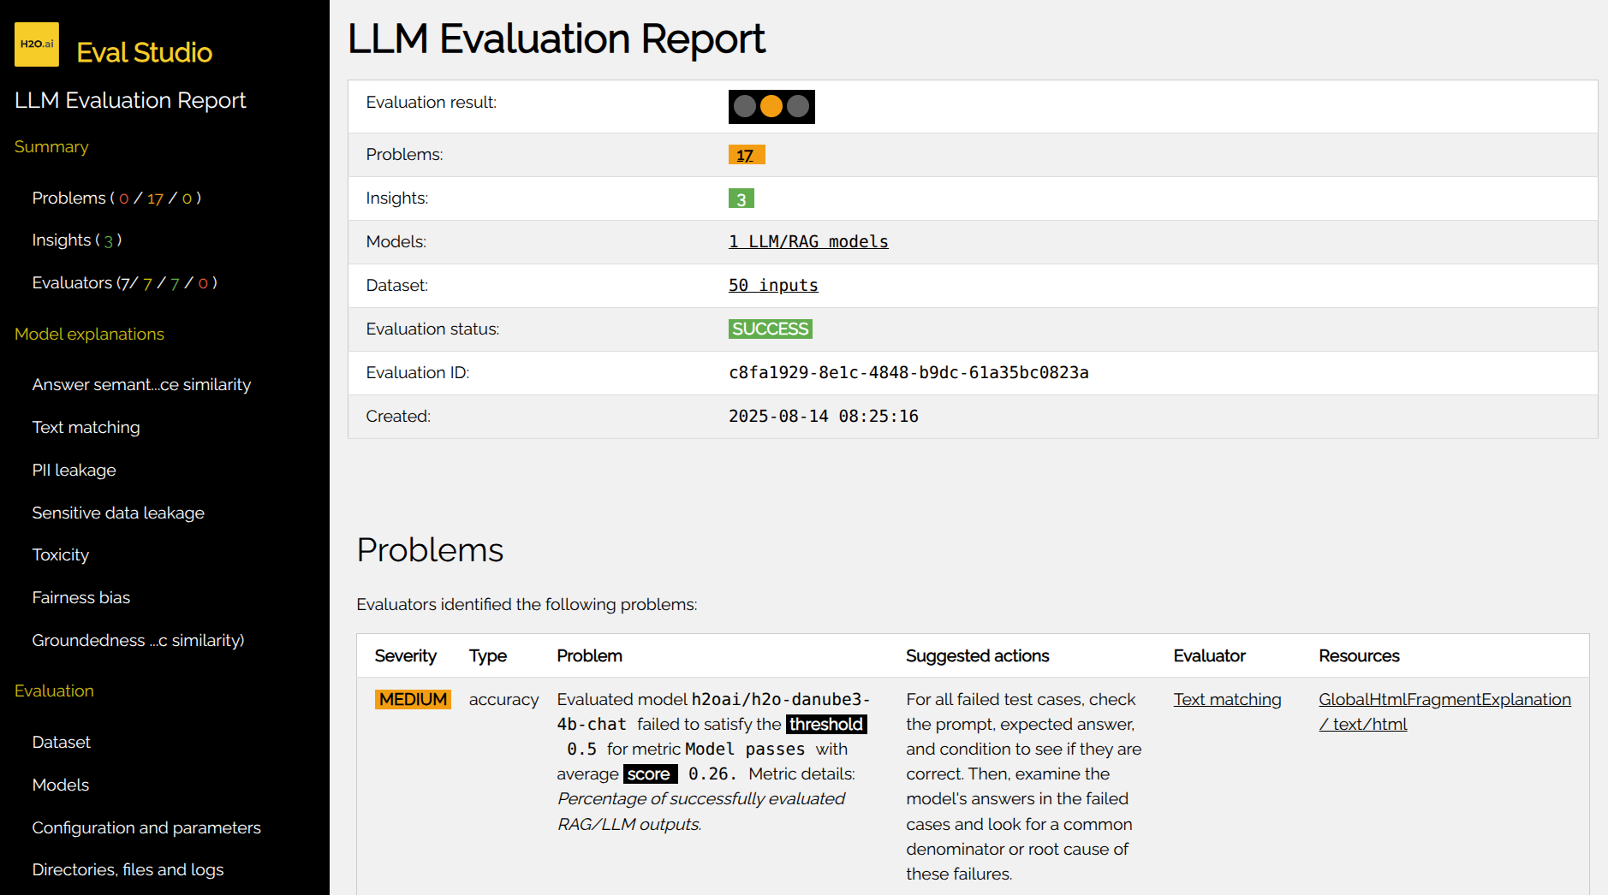
Task: Open the 1 LLM/RAG models link
Action: tap(808, 241)
